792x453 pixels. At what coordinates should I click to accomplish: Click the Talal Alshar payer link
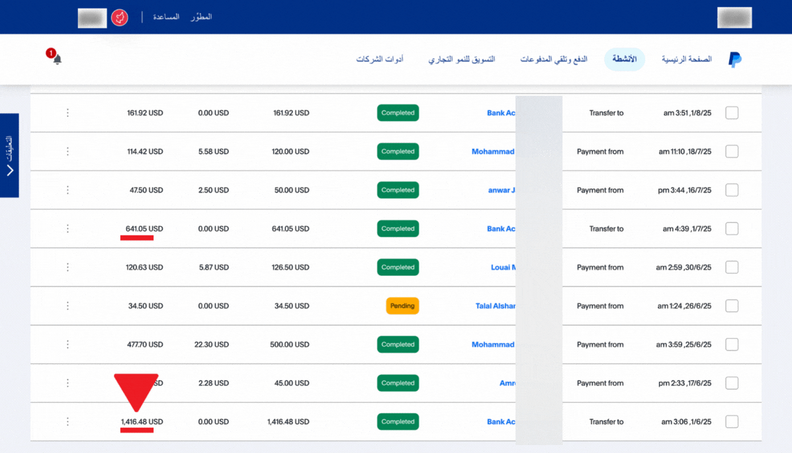[495, 306]
